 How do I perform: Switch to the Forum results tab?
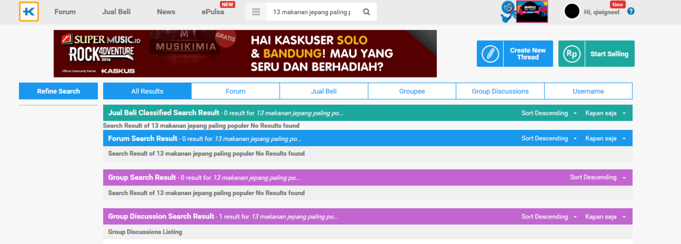pyautogui.click(x=236, y=91)
